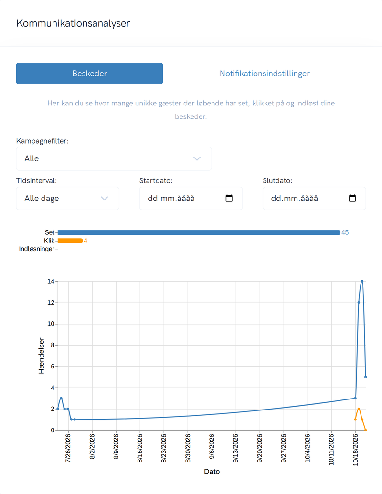Open the Startdato calendar picker icon
Screen dimensions: 382x494
click(229, 198)
